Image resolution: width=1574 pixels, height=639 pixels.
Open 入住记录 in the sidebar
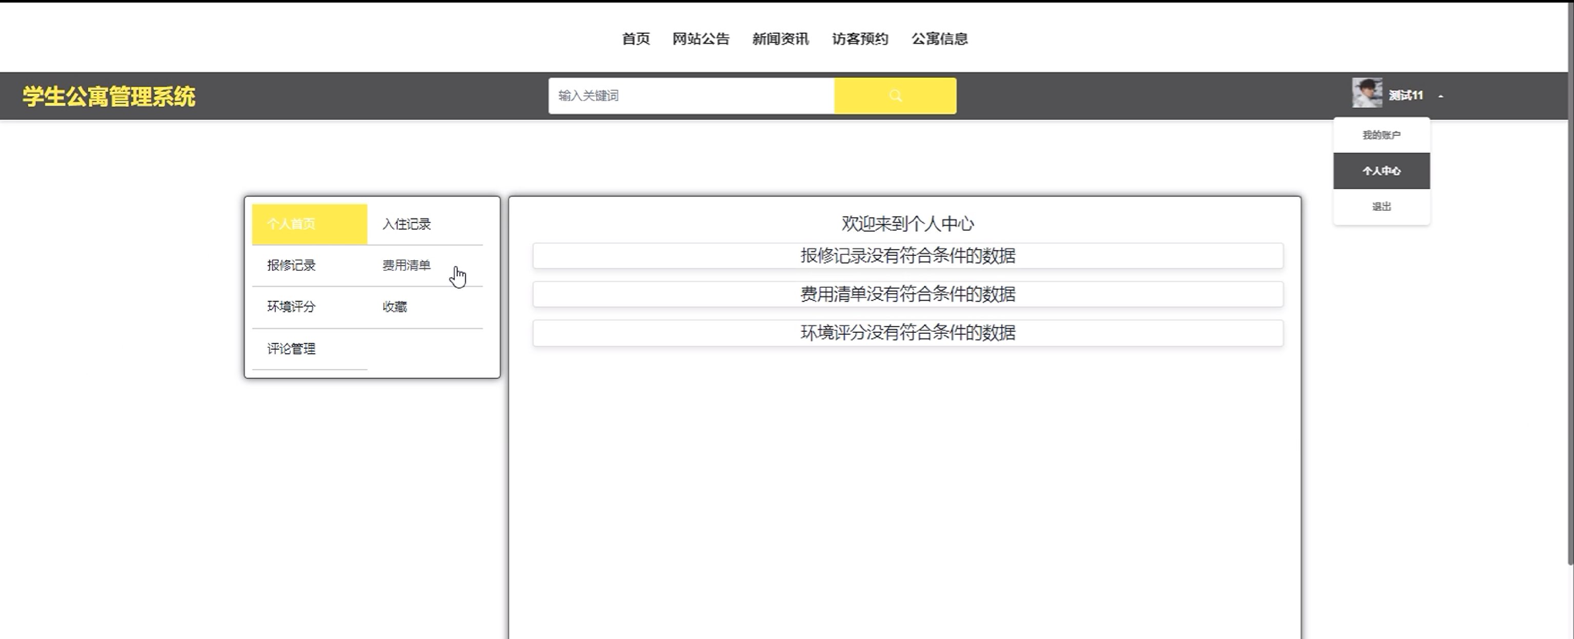click(407, 224)
